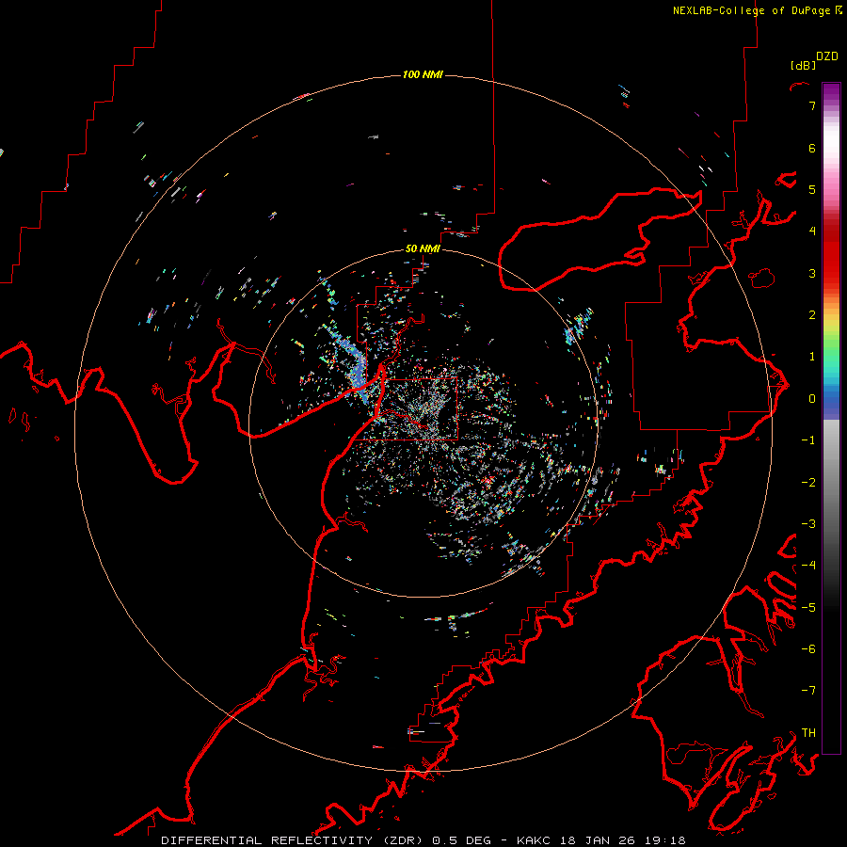
Task: Click the KAKC station identifier
Action: pos(534,840)
